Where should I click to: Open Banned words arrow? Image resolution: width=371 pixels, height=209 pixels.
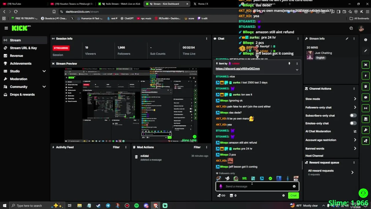coord(355,149)
